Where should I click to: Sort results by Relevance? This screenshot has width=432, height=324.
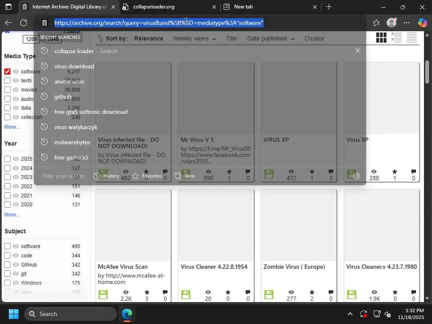point(148,38)
